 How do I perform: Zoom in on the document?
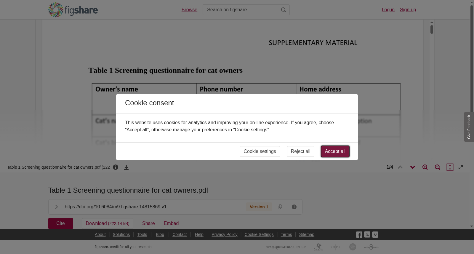coord(425,167)
